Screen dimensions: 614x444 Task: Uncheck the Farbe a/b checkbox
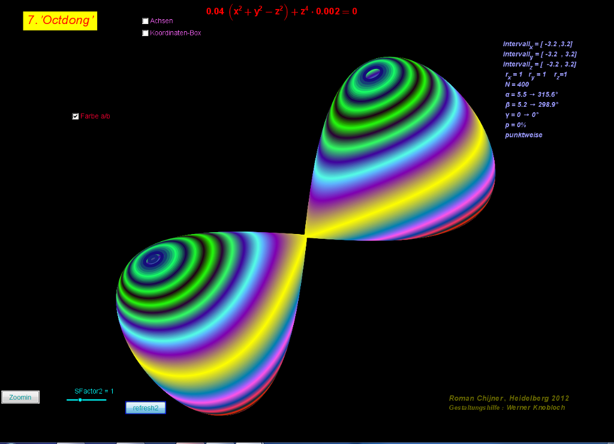click(x=76, y=116)
